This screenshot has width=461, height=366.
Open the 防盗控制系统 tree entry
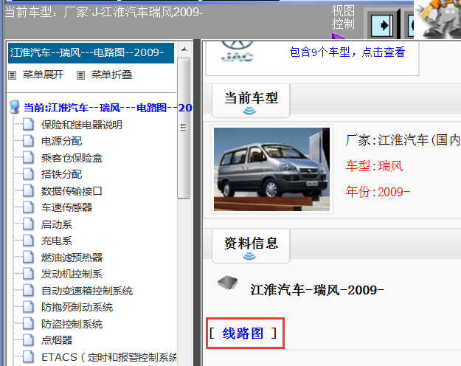[72, 324]
